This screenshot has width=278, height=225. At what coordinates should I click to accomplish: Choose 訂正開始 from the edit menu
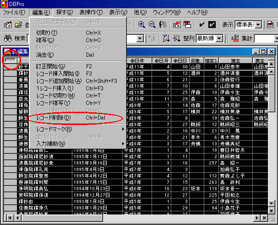(x=78, y=66)
